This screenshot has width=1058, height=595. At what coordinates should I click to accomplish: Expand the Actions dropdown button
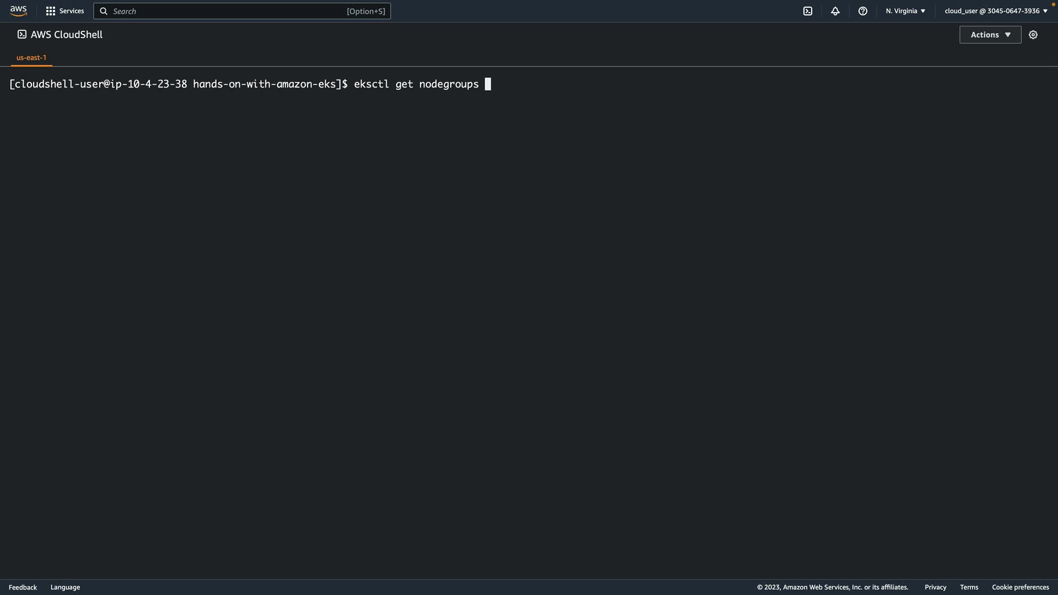tap(990, 35)
